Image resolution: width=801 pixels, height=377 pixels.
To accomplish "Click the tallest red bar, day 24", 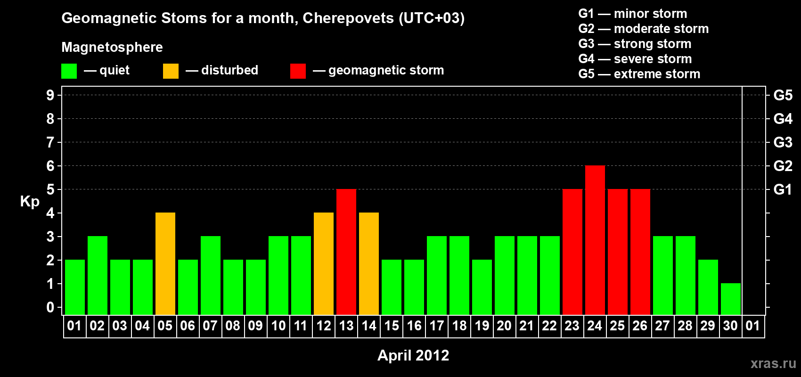I will (595, 240).
